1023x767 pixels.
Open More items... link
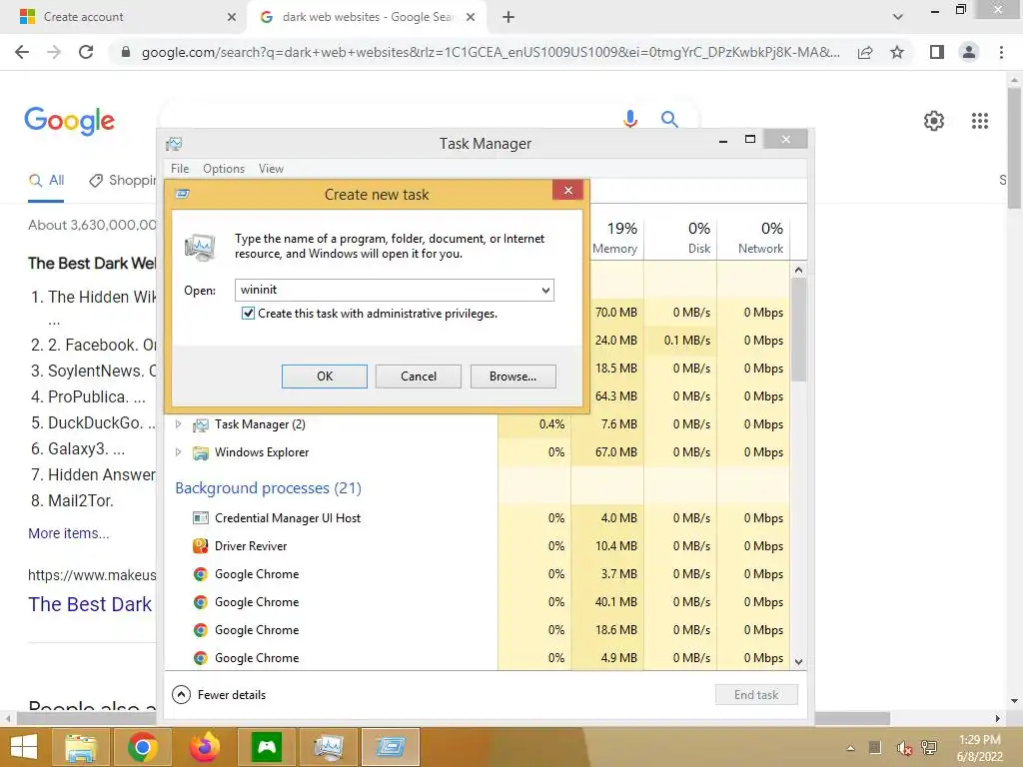coord(69,533)
